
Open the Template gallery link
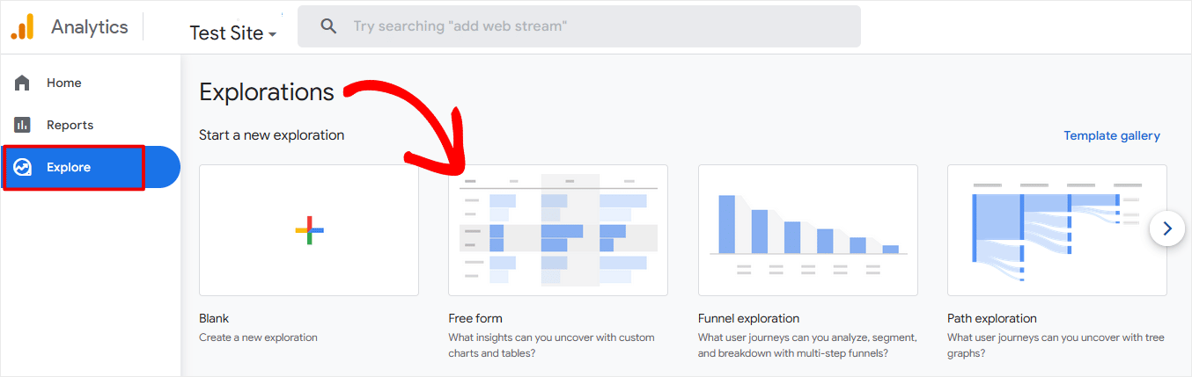[1112, 135]
